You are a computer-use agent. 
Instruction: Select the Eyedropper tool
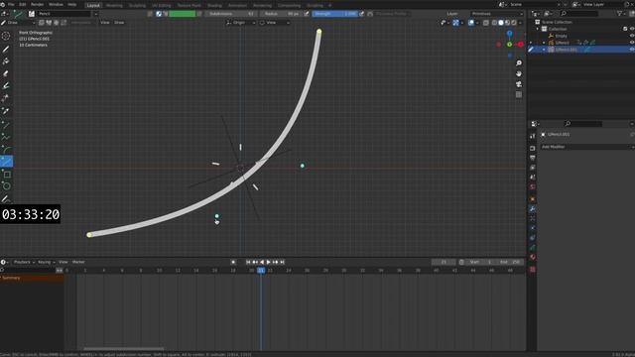pos(6,111)
